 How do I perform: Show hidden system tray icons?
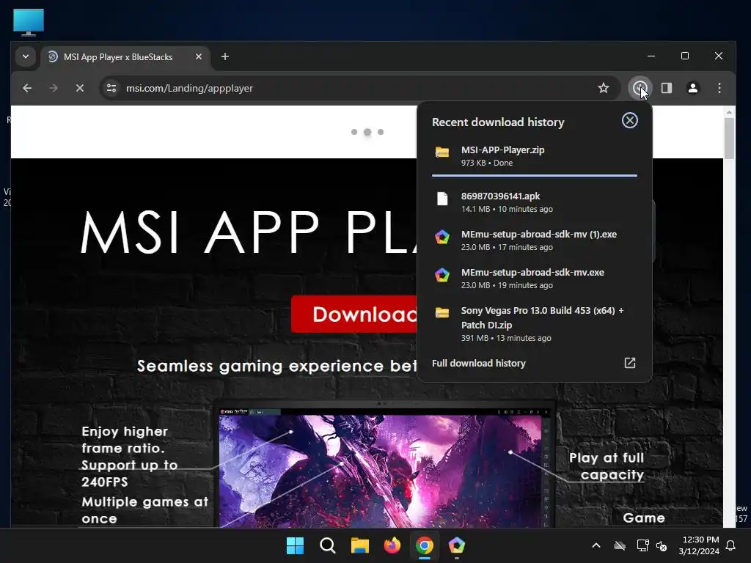tap(596, 545)
